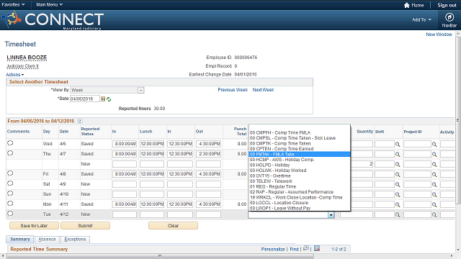
Task: Click first In field for Tue 4/12
Action: coord(125,214)
